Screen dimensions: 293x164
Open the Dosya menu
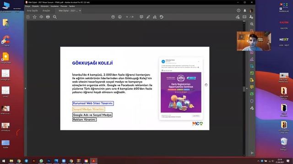pos(27,6)
